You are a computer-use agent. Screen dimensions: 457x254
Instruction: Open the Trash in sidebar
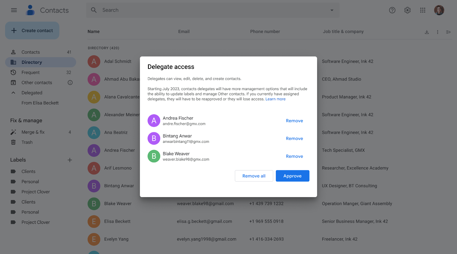tap(27, 142)
